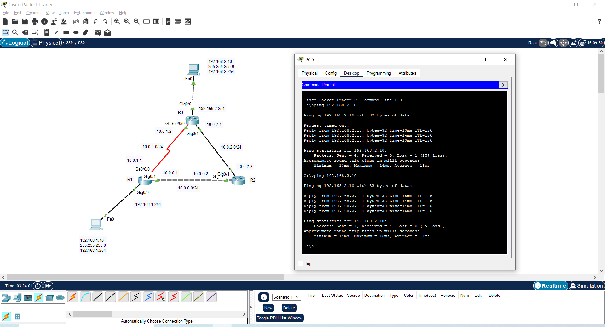Click the scenario information i button
605x327 pixels.
(264, 297)
